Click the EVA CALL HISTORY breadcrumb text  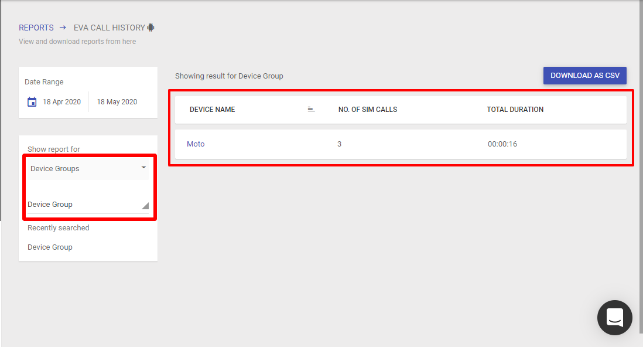click(x=110, y=28)
